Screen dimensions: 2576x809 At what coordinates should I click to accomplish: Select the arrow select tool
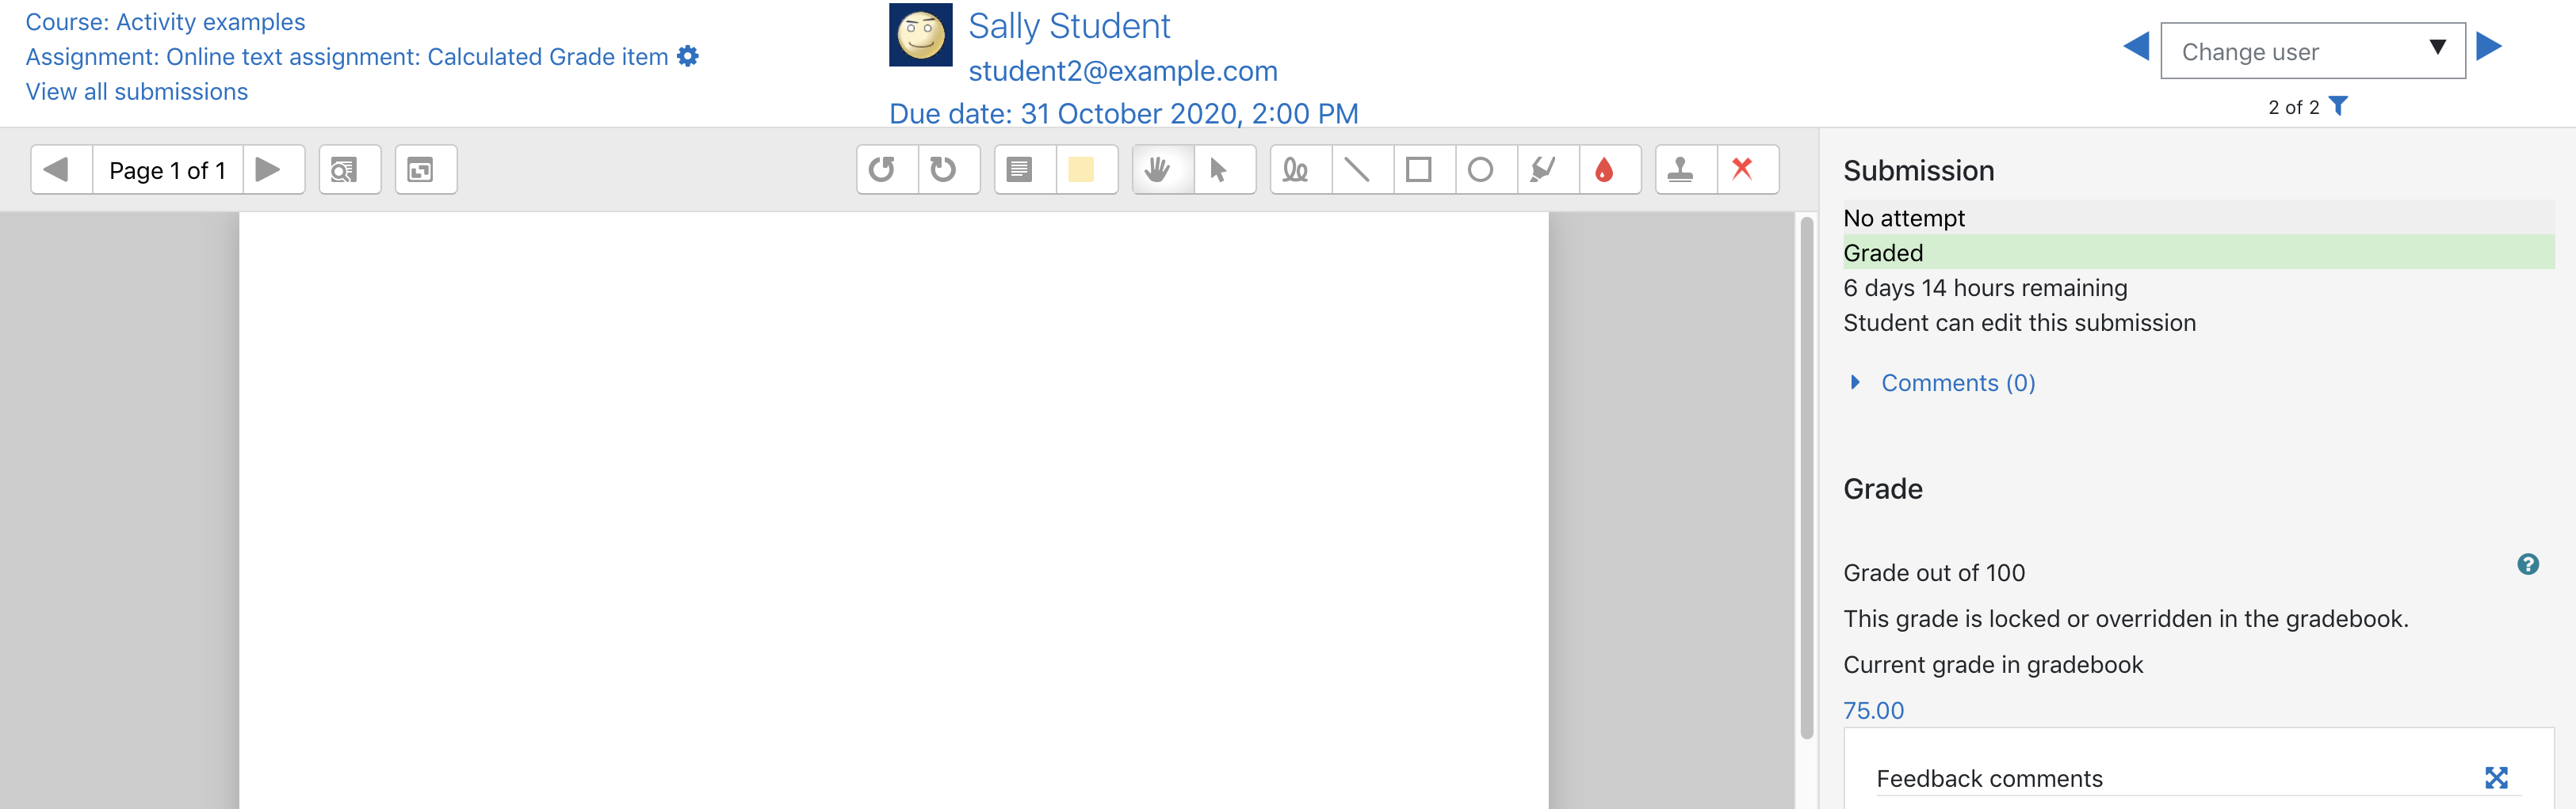tap(1225, 169)
